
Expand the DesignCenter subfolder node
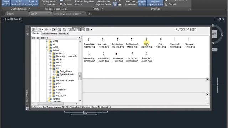pos(54,71)
